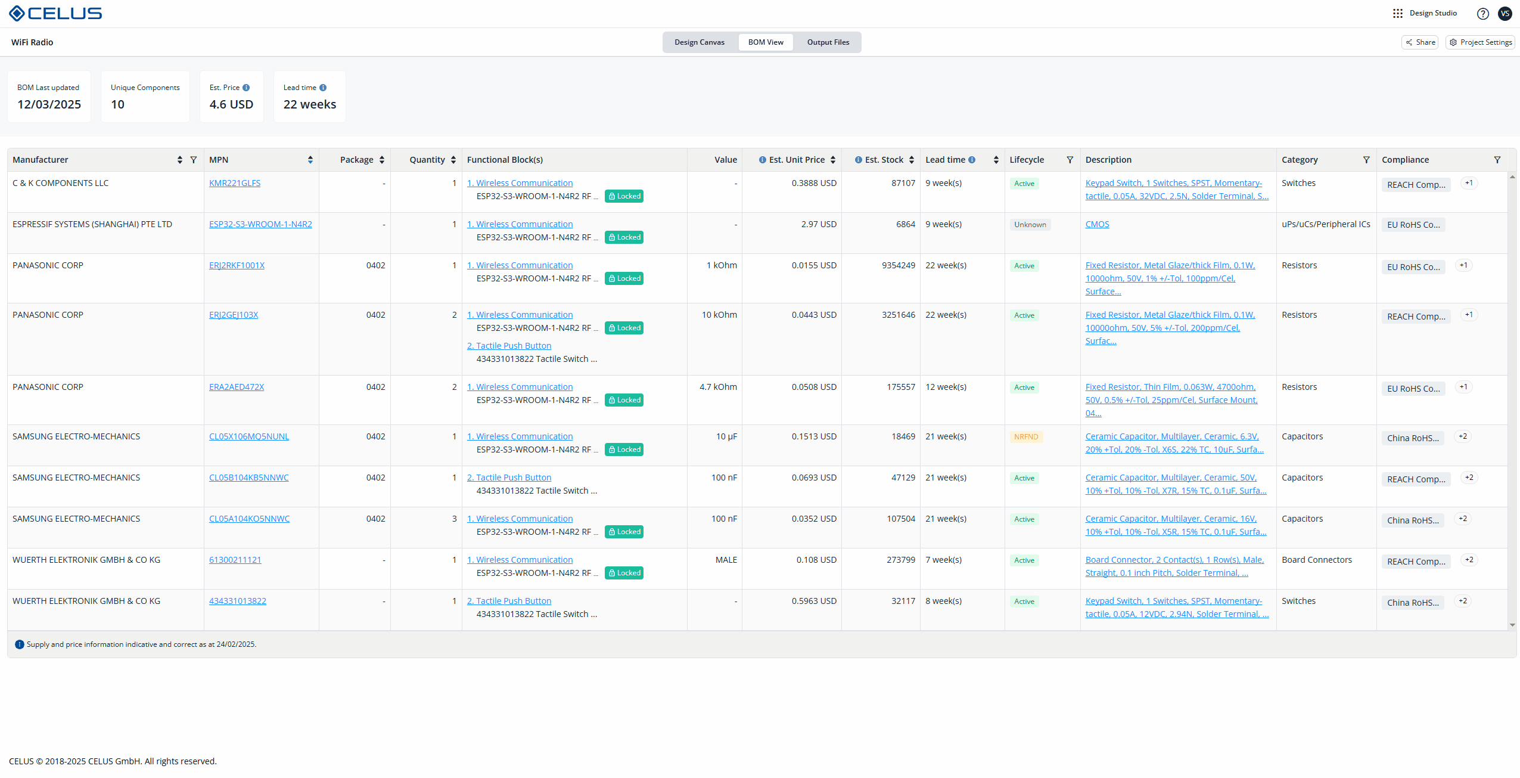Click the 4.6 USD estimated price value
1520x778 pixels.
click(231, 104)
